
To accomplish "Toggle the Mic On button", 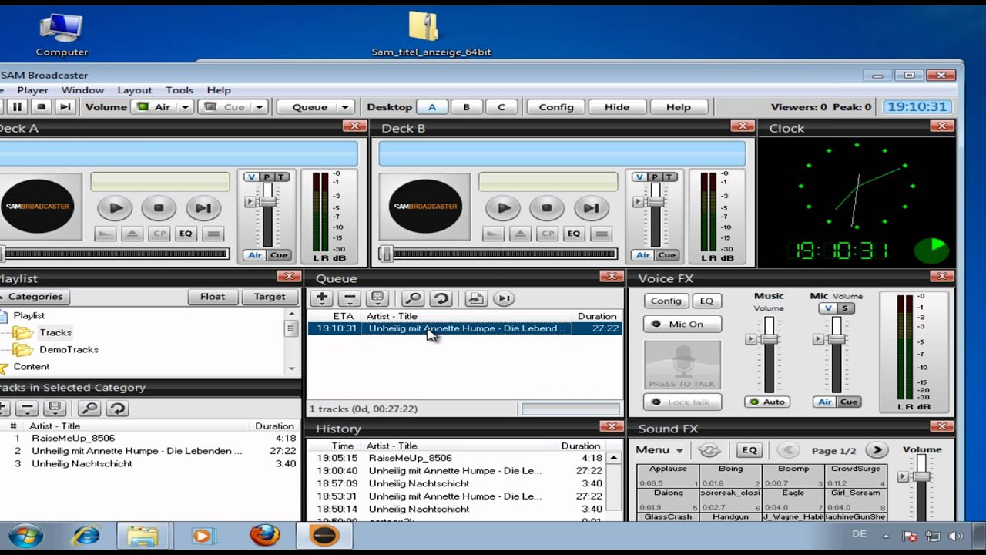I will point(682,324).
